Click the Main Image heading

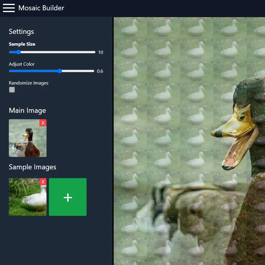click(x=27, y=110)
